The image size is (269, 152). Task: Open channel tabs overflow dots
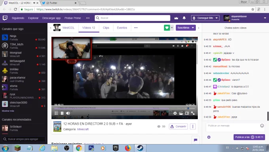136,28
